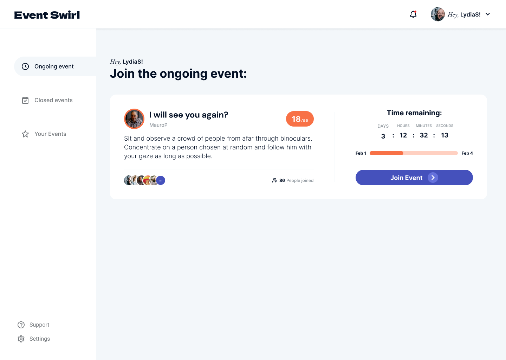
Task: Show more participants via the ellipsis bubble
Action: (x=161, y=180)
